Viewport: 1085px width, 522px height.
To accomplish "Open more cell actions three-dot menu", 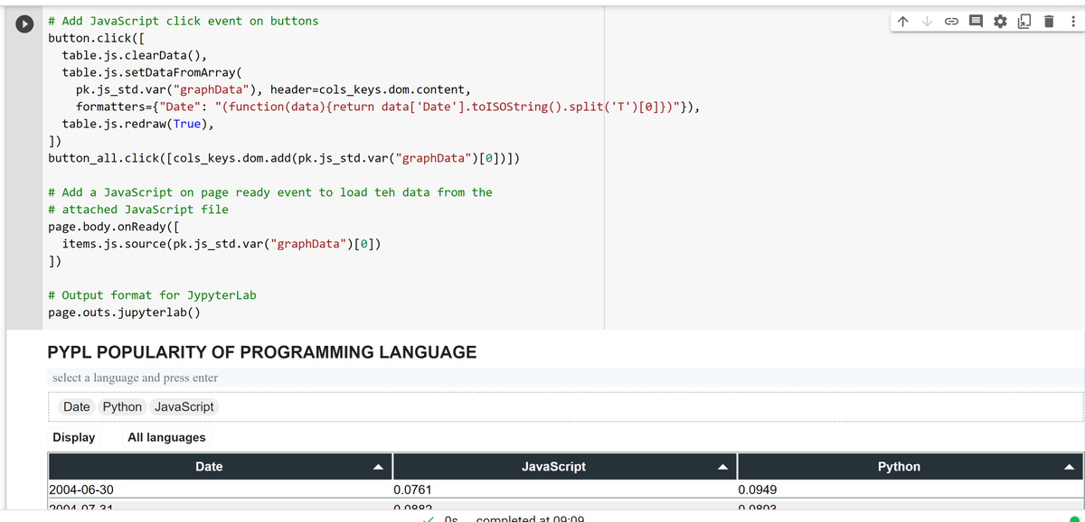I will click(x=1073, y=22).
